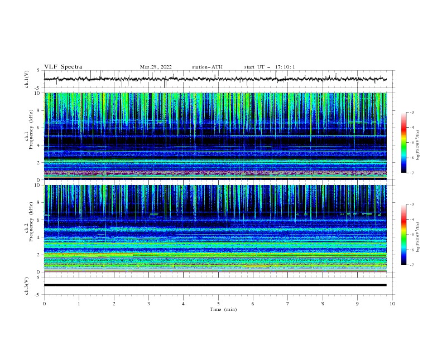Click time axis tick label '3'
This screenshot has width=442, height=341.
(148, 304)
